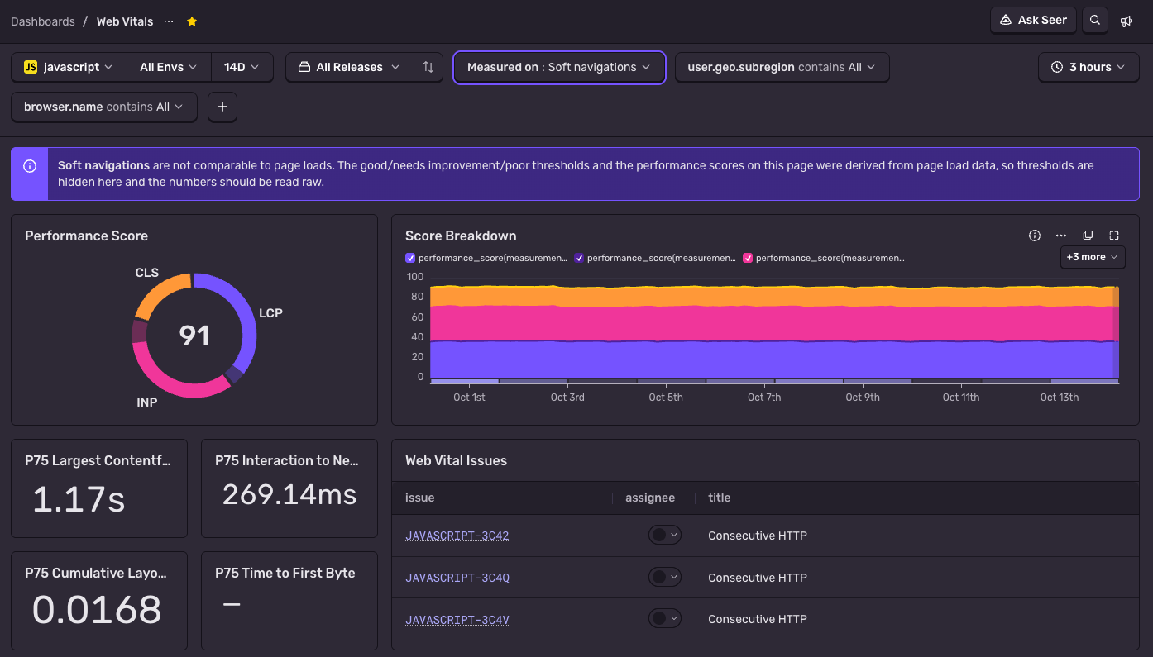Go to Dashboards breadcrumb
Image resolution: width=1153 pixels, height=657 pixels.
[x=43, y=21]
